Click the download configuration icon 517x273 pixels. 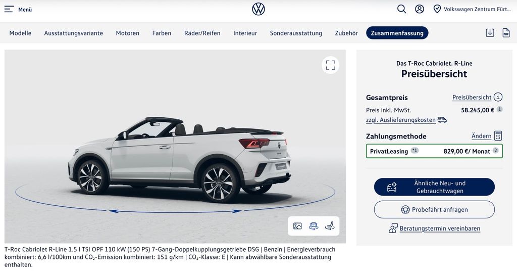490,33
